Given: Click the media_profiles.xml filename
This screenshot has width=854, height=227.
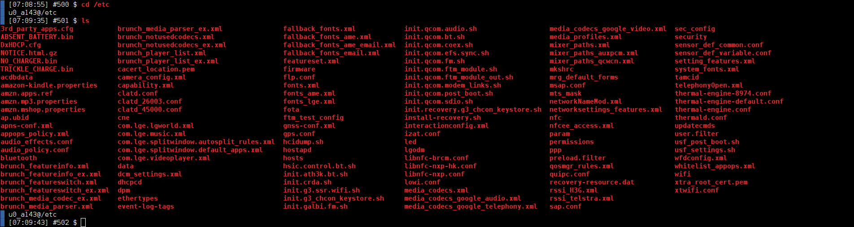Looking at the screenshot, I should click(x=586, y=37).
